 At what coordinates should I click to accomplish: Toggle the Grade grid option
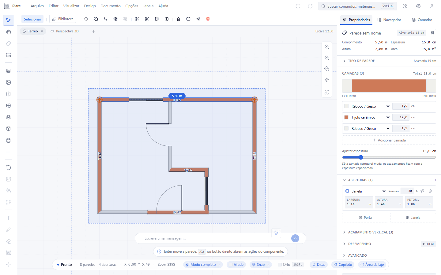click(x=236, y=265)
